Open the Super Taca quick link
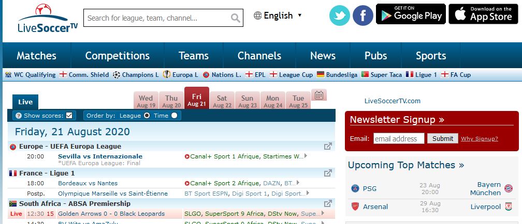The width and height of the screenshot is (522, 224). pyautogui.click(x=382, y=75)
